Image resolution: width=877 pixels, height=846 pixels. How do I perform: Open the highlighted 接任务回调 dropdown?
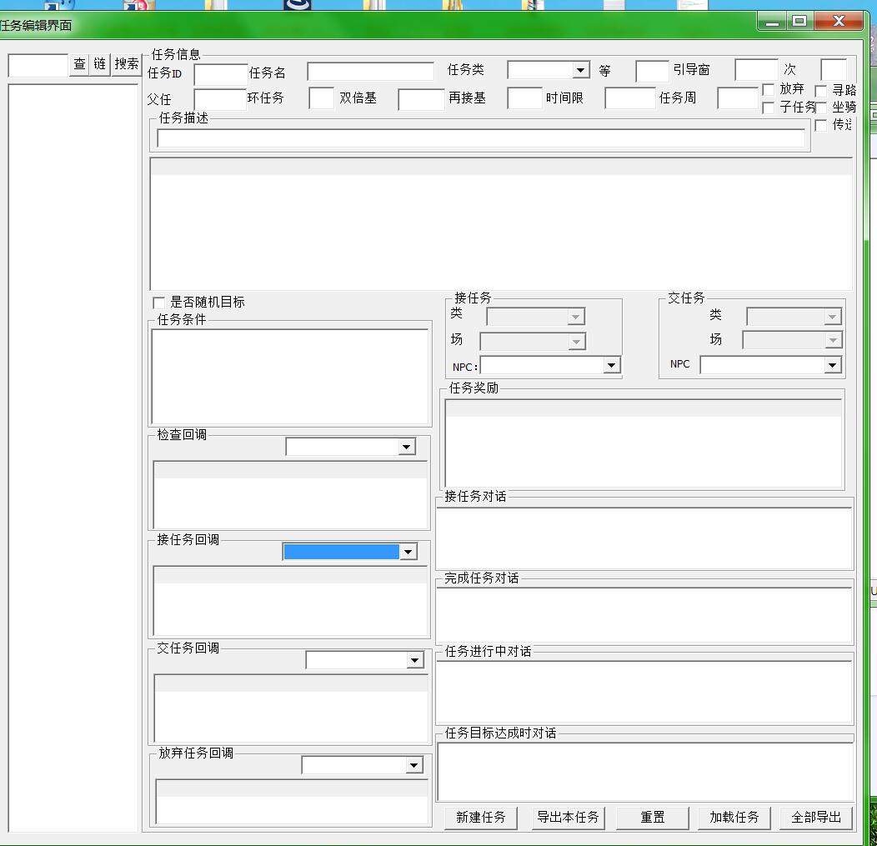(408, 552)
